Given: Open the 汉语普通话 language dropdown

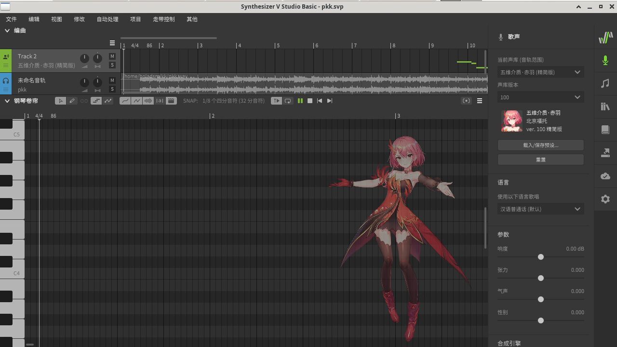Looking at the screenshot, I should click(540, 209).
